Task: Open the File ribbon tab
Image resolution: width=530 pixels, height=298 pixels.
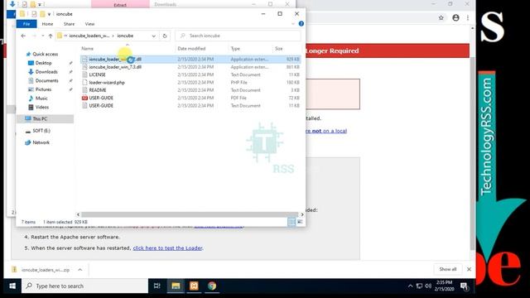Action: tap(26, 24)
